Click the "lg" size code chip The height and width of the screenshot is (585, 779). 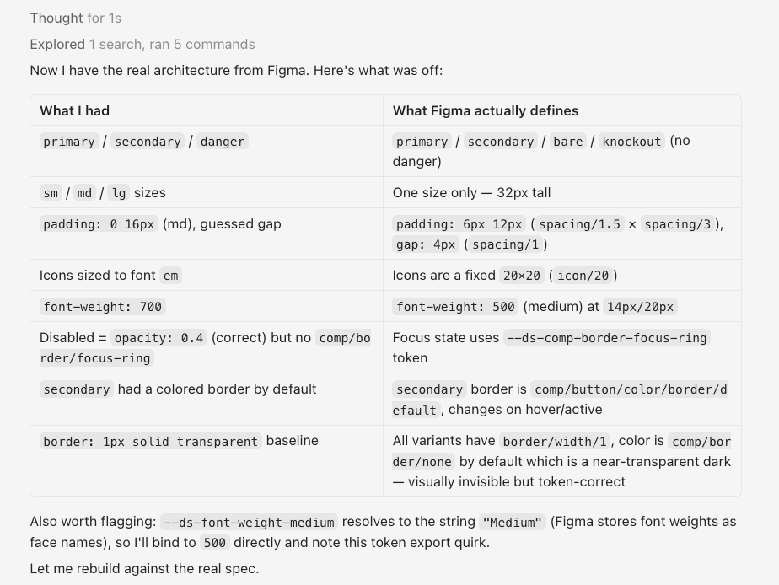pos(119,193)
